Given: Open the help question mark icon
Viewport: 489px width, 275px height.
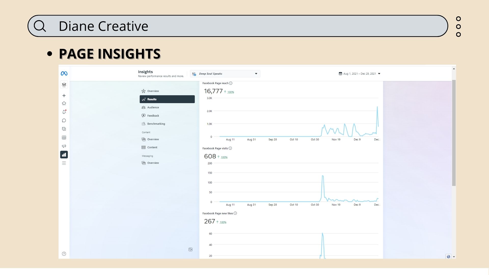Looking at the screenshot, I should click(x=64, y=254).
